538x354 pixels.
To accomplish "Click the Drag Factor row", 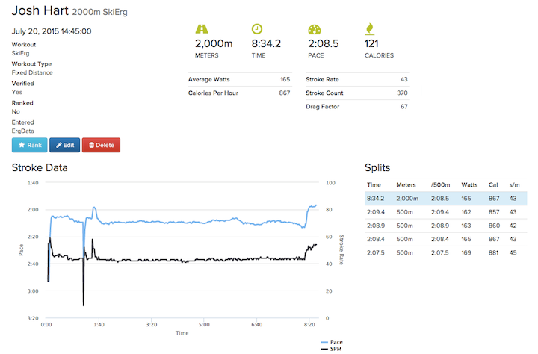I will [x=357, y=107].
